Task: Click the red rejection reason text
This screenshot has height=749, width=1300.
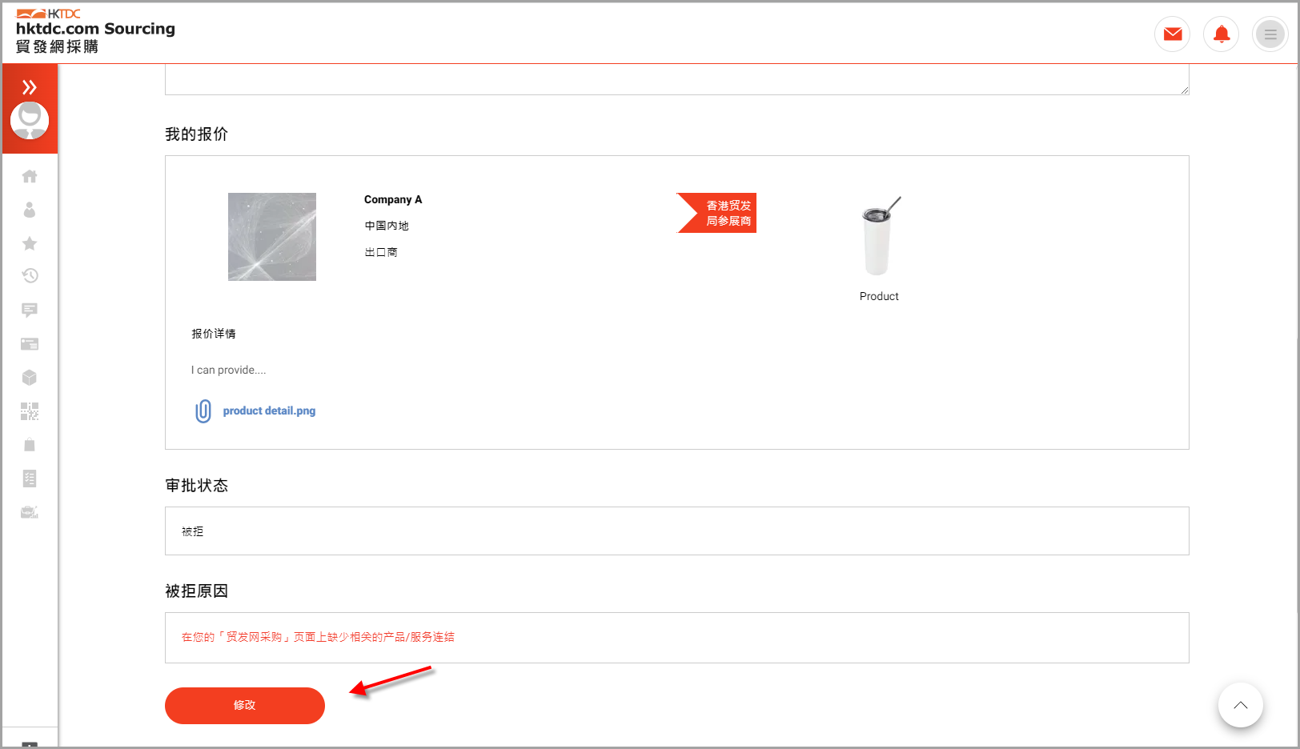Action: (318, 638)
